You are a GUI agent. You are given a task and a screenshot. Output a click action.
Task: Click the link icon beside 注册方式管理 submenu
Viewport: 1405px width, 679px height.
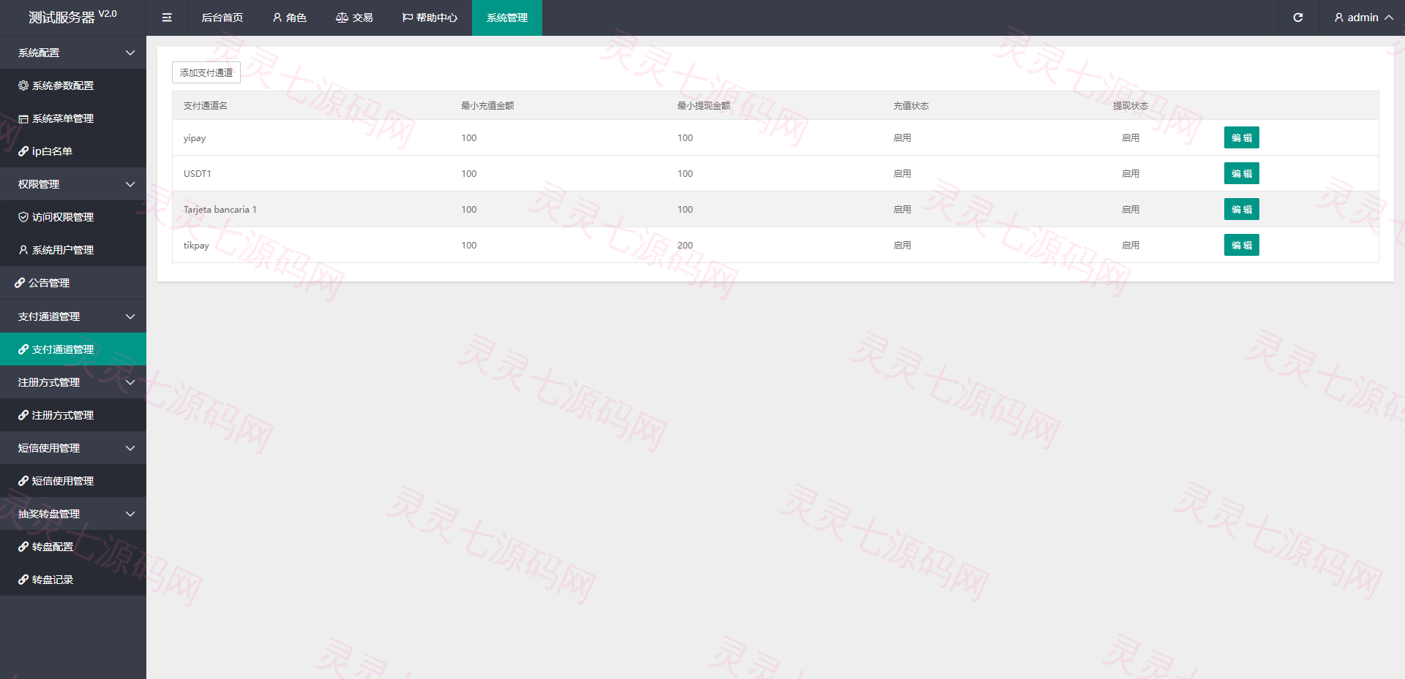tap(23, 415)
